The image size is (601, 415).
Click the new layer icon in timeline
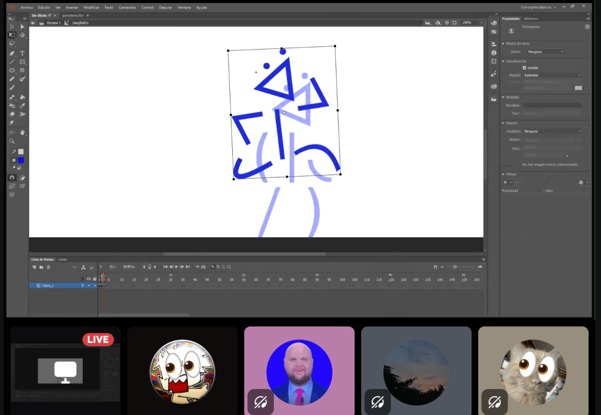(x=35, y=267)
